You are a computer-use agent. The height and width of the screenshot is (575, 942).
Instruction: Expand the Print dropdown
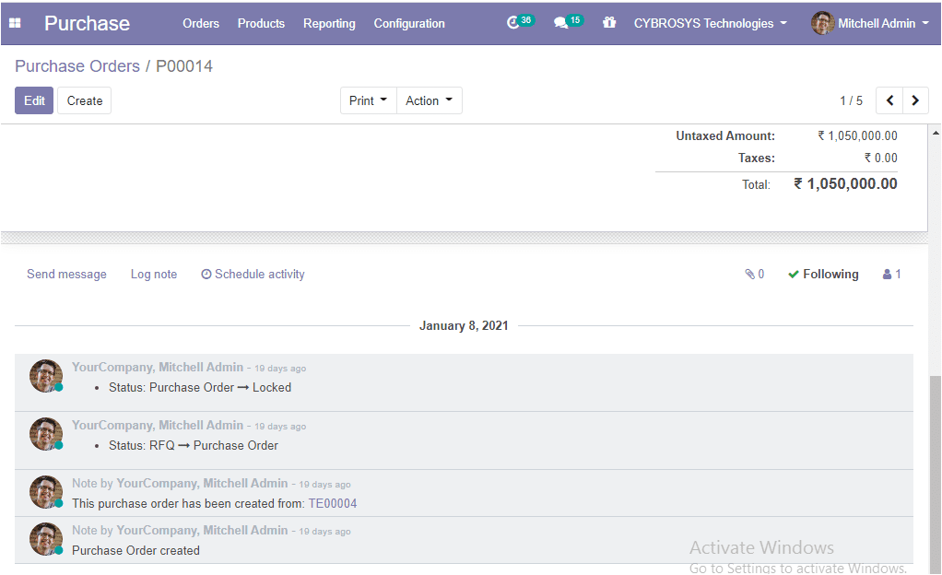pos(368,100)
